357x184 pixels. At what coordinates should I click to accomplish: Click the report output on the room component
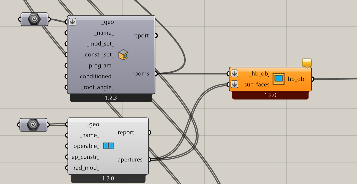140,36
